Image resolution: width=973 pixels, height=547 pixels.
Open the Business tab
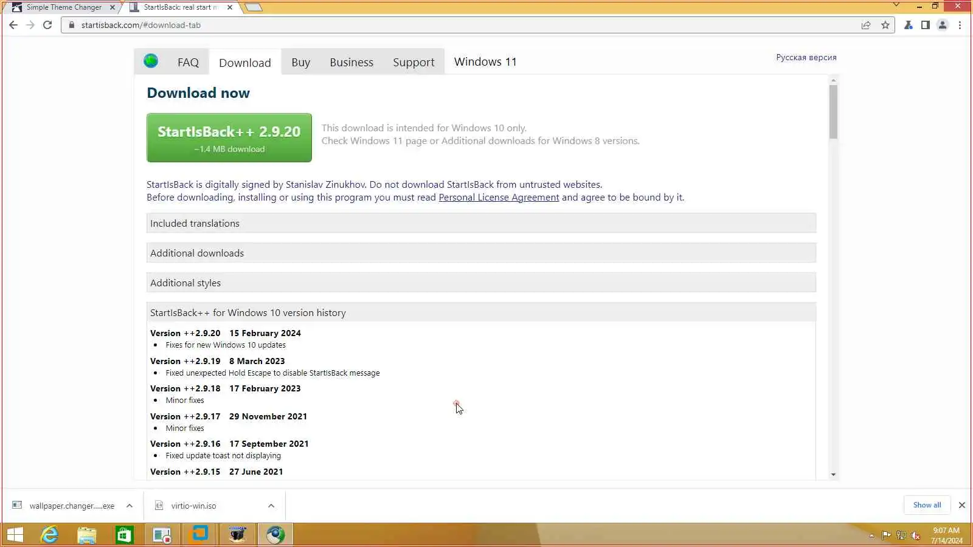351,62
